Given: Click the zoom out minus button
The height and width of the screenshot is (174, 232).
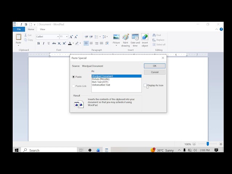Looking at the screenshot, I should (194, 144).
